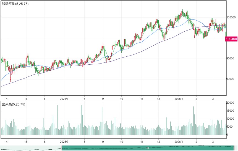Image resolution: width=238 pixels, height=151 pixels.
Task: Click the 95000 price axis label
Action: [230, 58]
